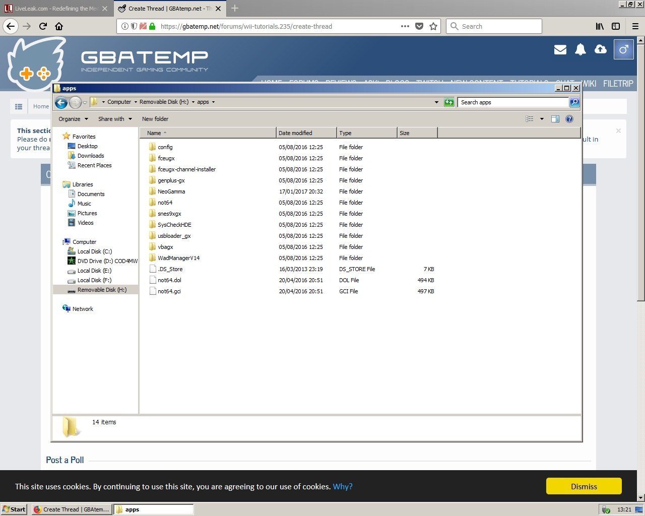Open the Windows Start menu
This screenshot has height=516, width=645.
(14, 509)
